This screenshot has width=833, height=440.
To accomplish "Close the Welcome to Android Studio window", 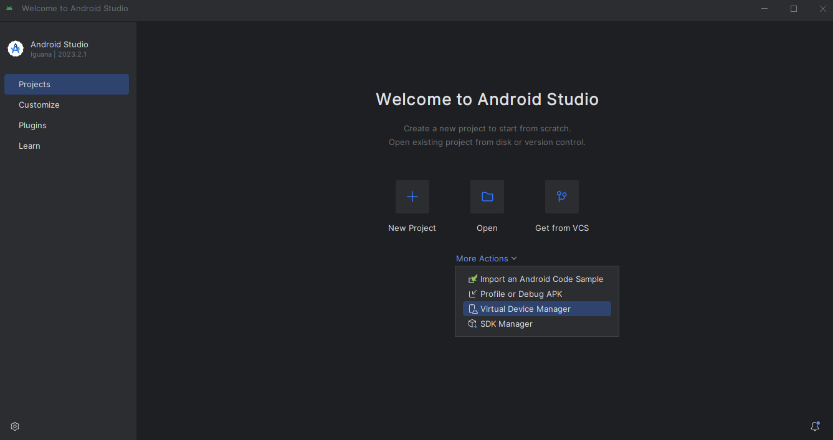I will pos(821,9).
